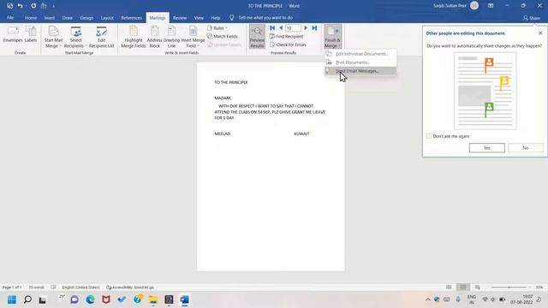
Task: Show hidden system tray icons
Action: [x=428, y=299]
